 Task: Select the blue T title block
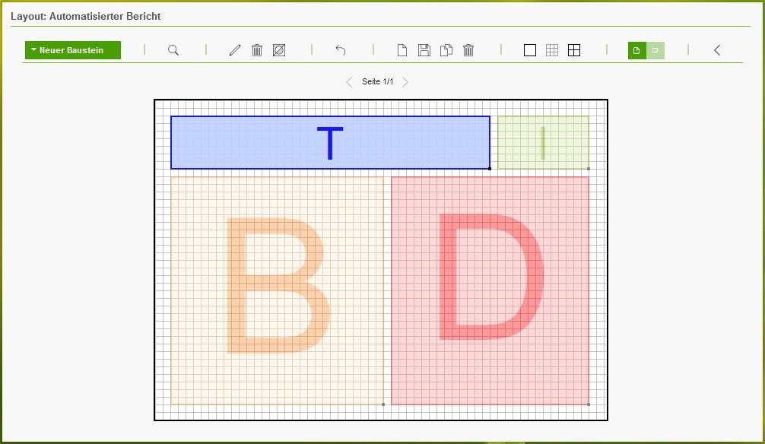330,142
